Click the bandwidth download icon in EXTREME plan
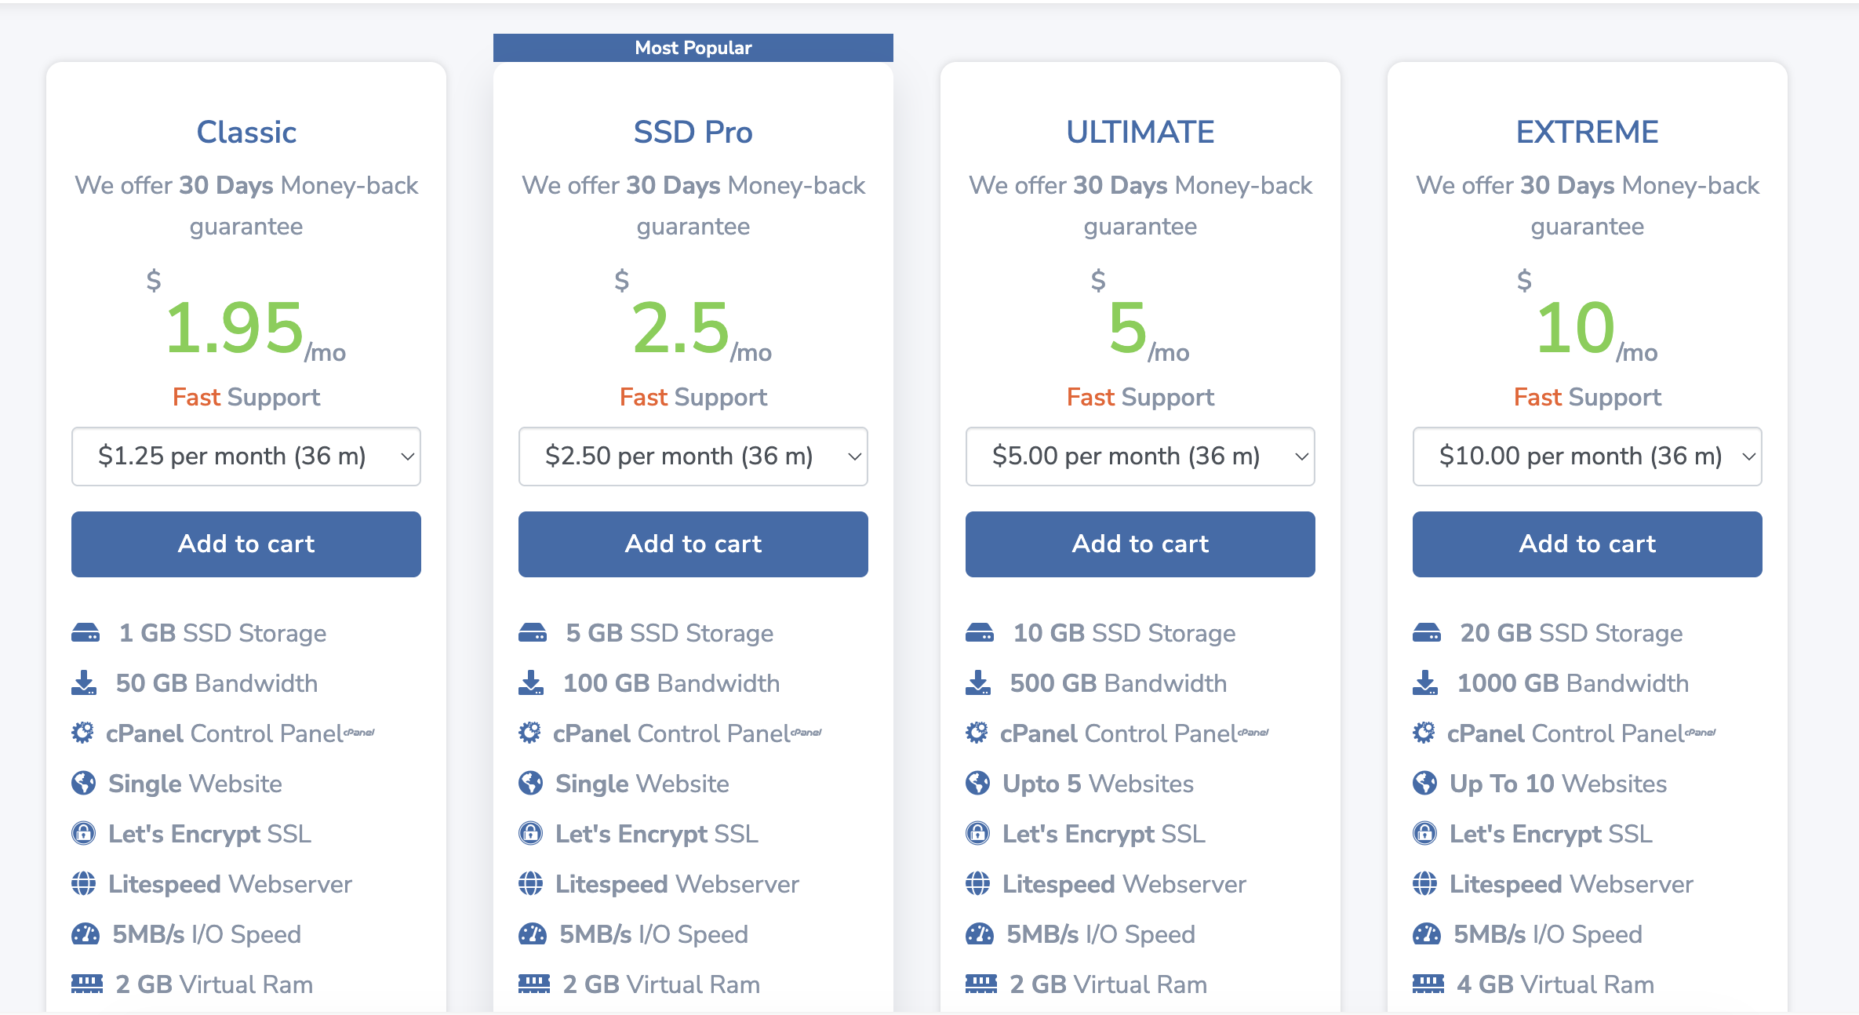The image size is (1859, 1015). pos(1425,682)
